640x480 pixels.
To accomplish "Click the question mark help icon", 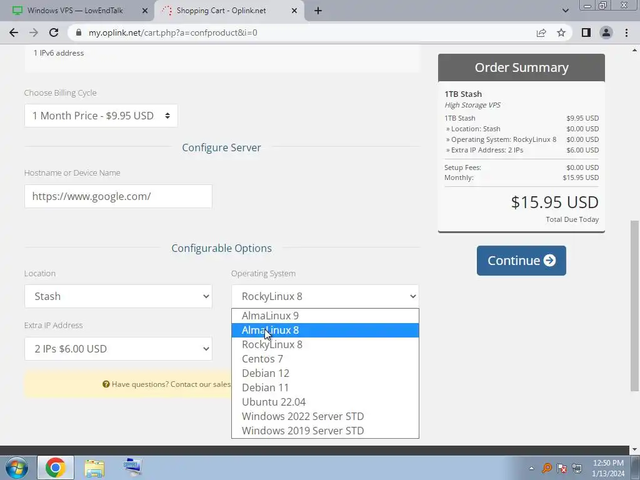I will click(x=106, y=384).
